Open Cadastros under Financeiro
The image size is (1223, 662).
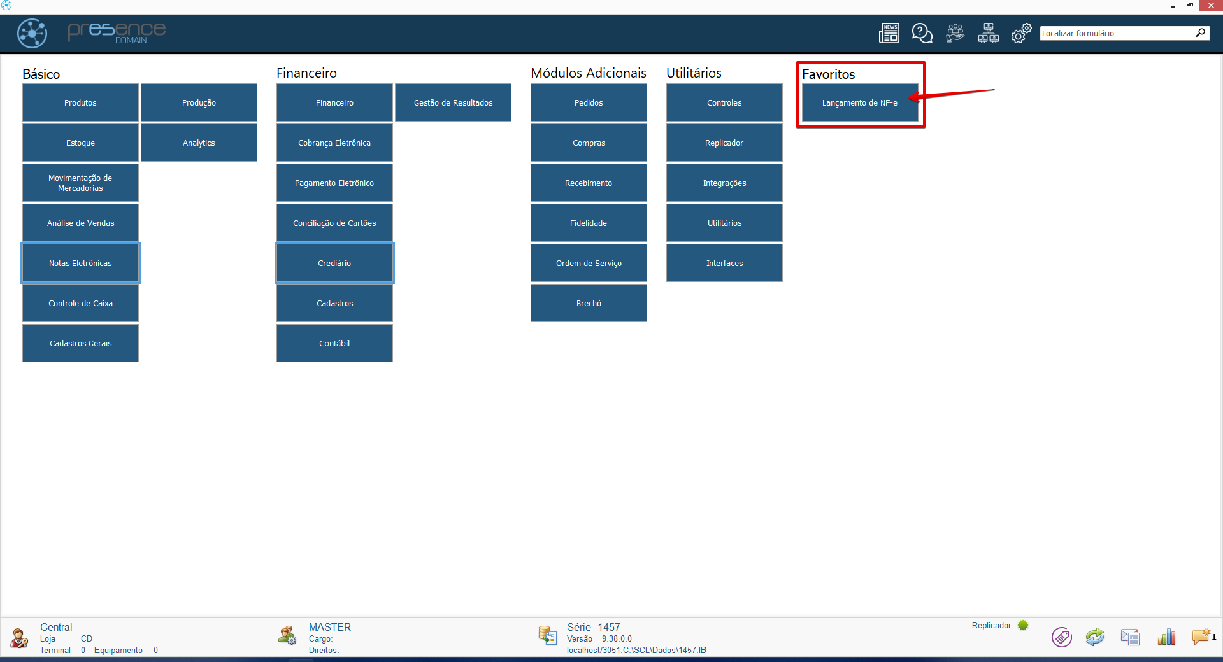[x=334, y=303]
